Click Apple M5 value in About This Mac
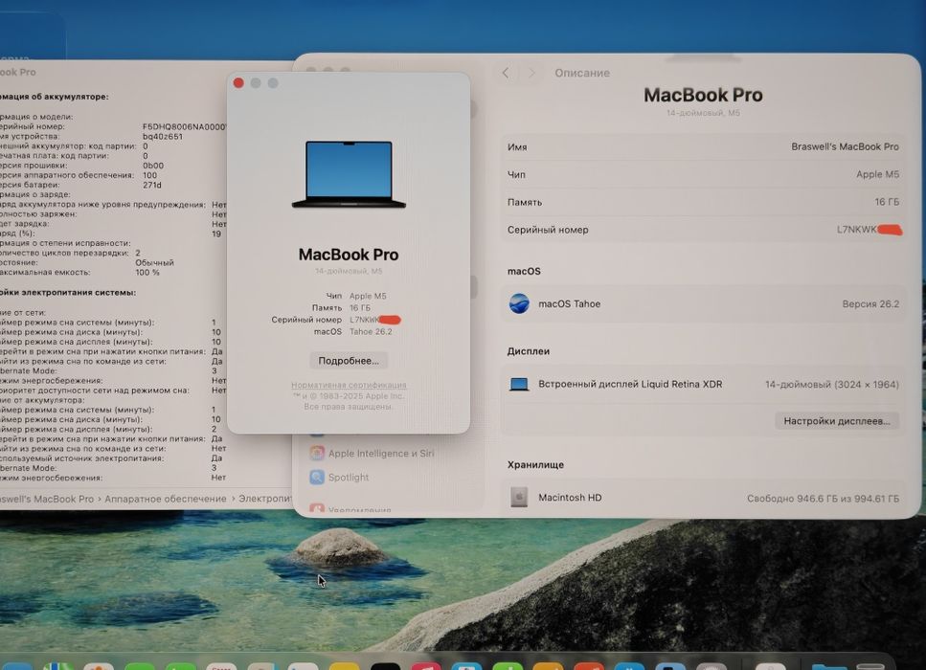The image size is (926, 670). 368,297
